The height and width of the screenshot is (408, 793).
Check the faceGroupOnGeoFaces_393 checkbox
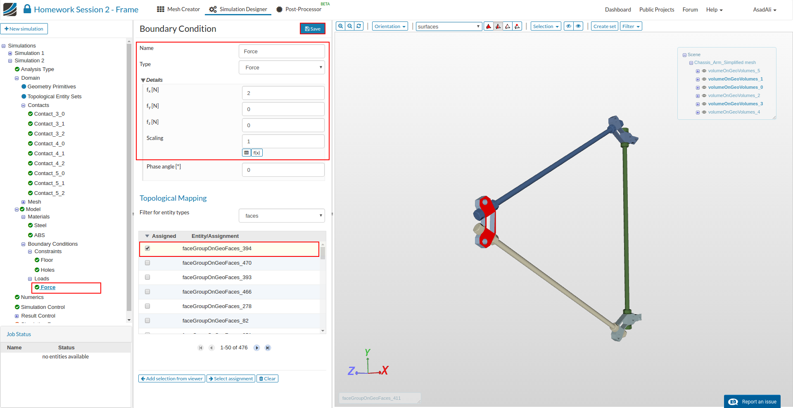pos(147,278)
